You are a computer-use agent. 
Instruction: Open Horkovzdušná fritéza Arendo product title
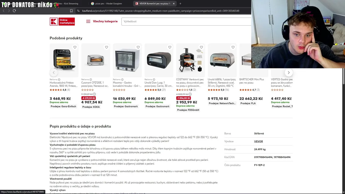pos(64,84)
